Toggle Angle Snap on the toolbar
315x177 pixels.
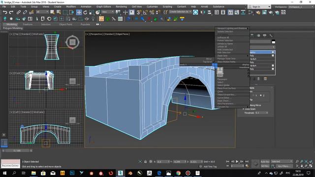point(145,12)
